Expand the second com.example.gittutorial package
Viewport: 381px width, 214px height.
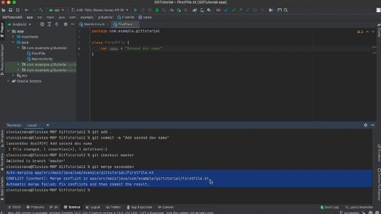tap(18, 64)
